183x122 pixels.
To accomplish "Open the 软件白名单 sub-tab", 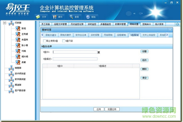I will [x=81, y=35].
